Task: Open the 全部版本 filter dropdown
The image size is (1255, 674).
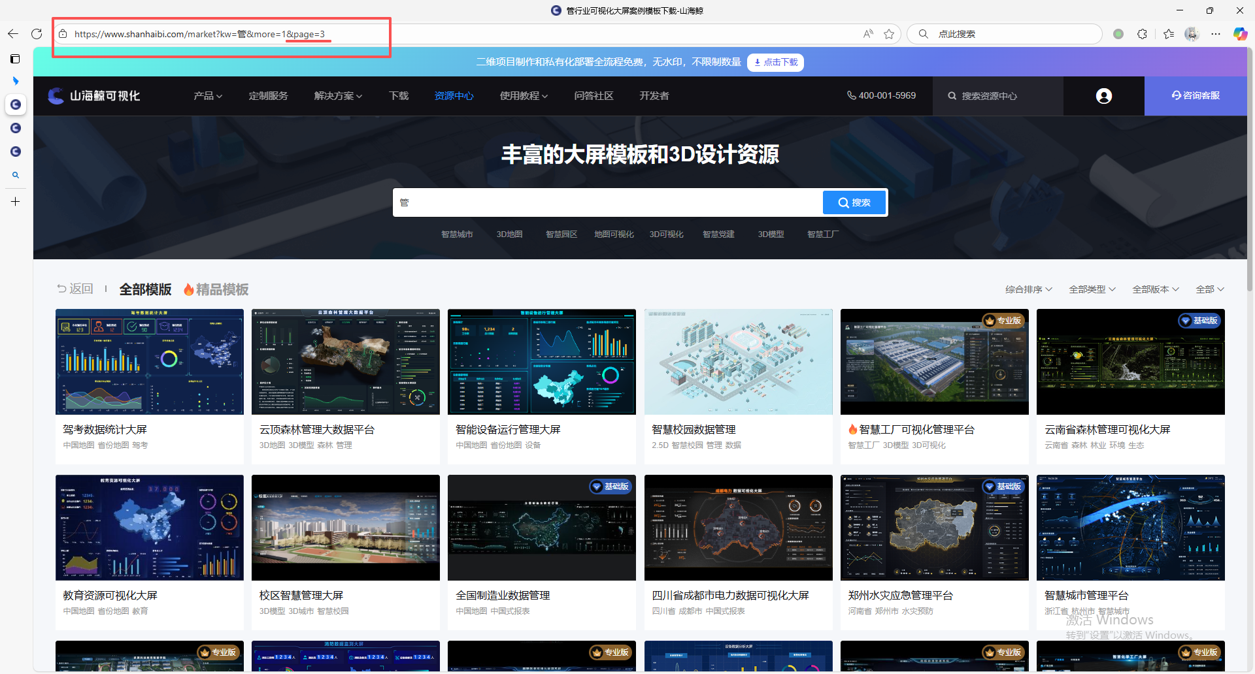Action: point(1156,289)
